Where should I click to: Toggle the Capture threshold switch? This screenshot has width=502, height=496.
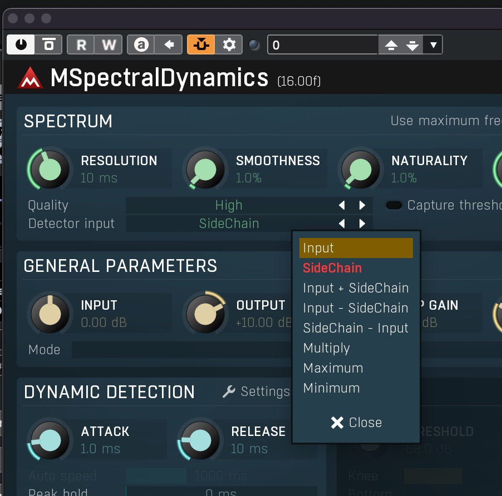coord(394,205)
